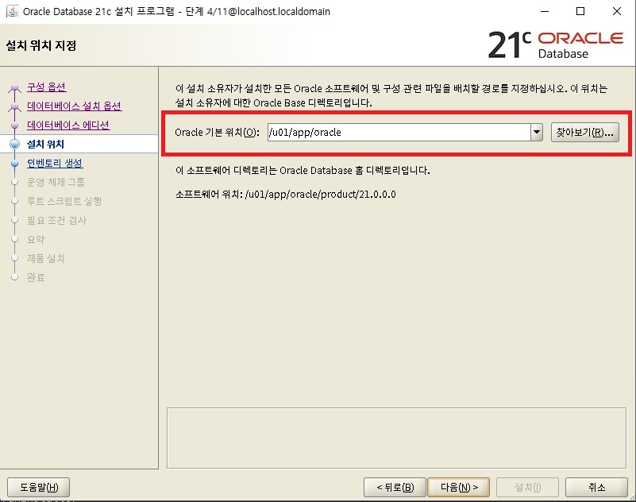Click the 필요 조건 검사 step label

click(x=57, y=220)
